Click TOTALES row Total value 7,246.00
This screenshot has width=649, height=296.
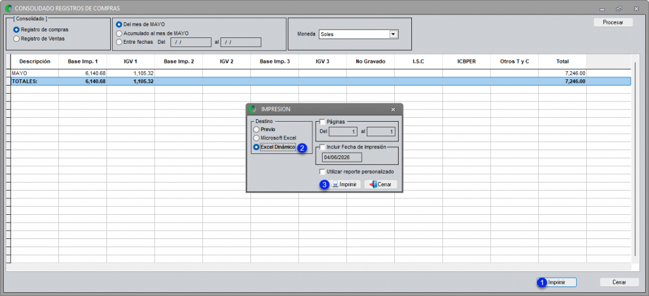point(563,82)
